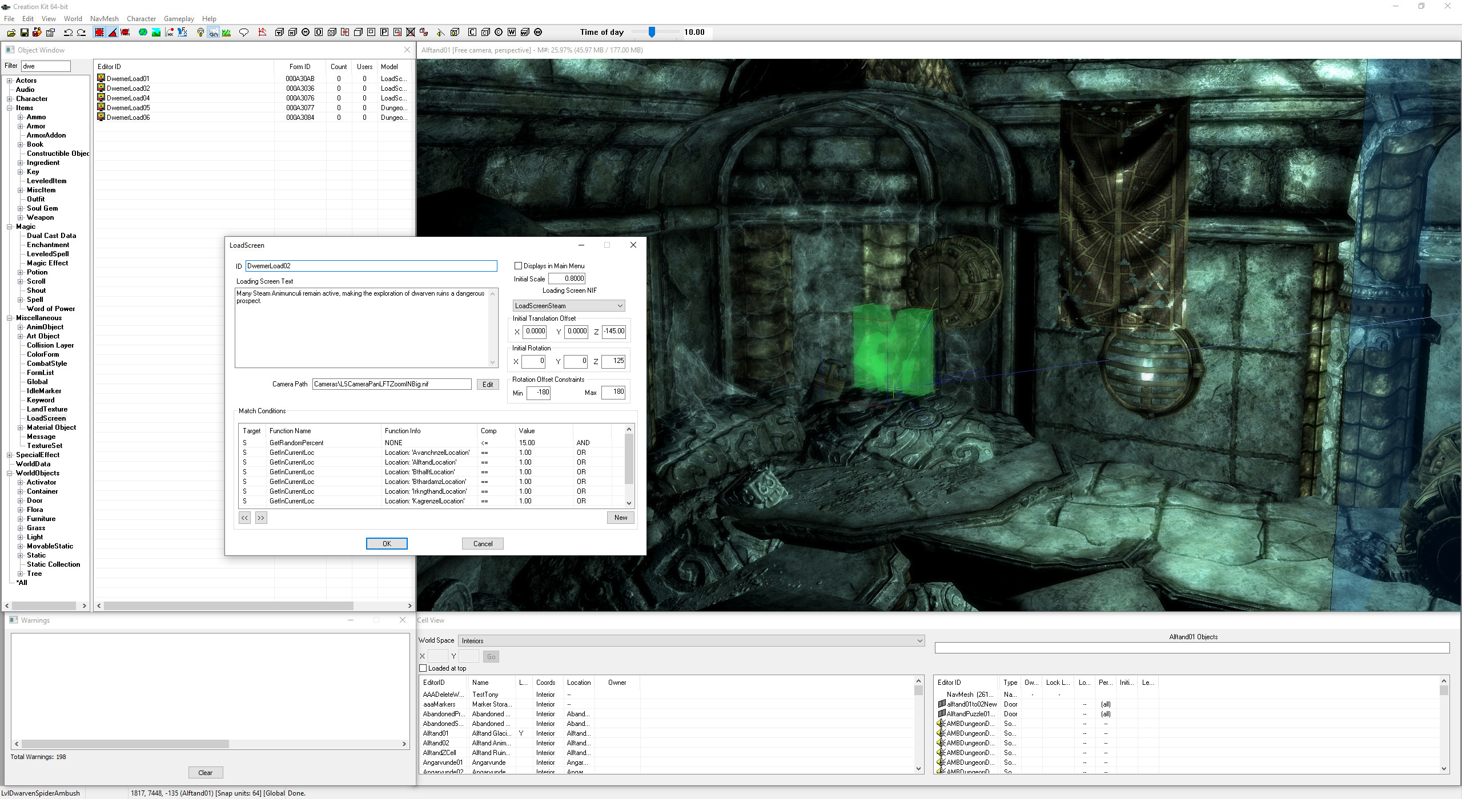Check the Loaded at top option

[423, 668]
